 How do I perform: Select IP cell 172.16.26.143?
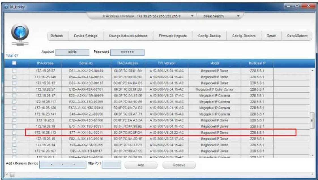tap(45, 133)
